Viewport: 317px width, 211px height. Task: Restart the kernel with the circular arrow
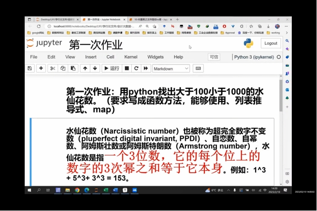[x=136, y=69]
